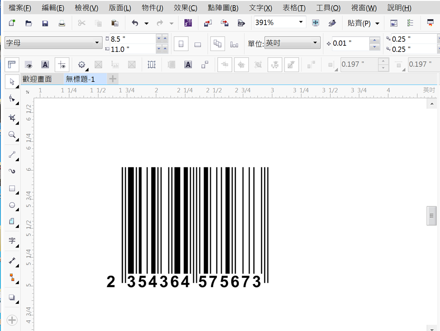Image resolution: width=440 pixels, height=331 pixels.
Task: Click the scroll up arrow on vertical scrollbar
Action: tap(432, 104)
